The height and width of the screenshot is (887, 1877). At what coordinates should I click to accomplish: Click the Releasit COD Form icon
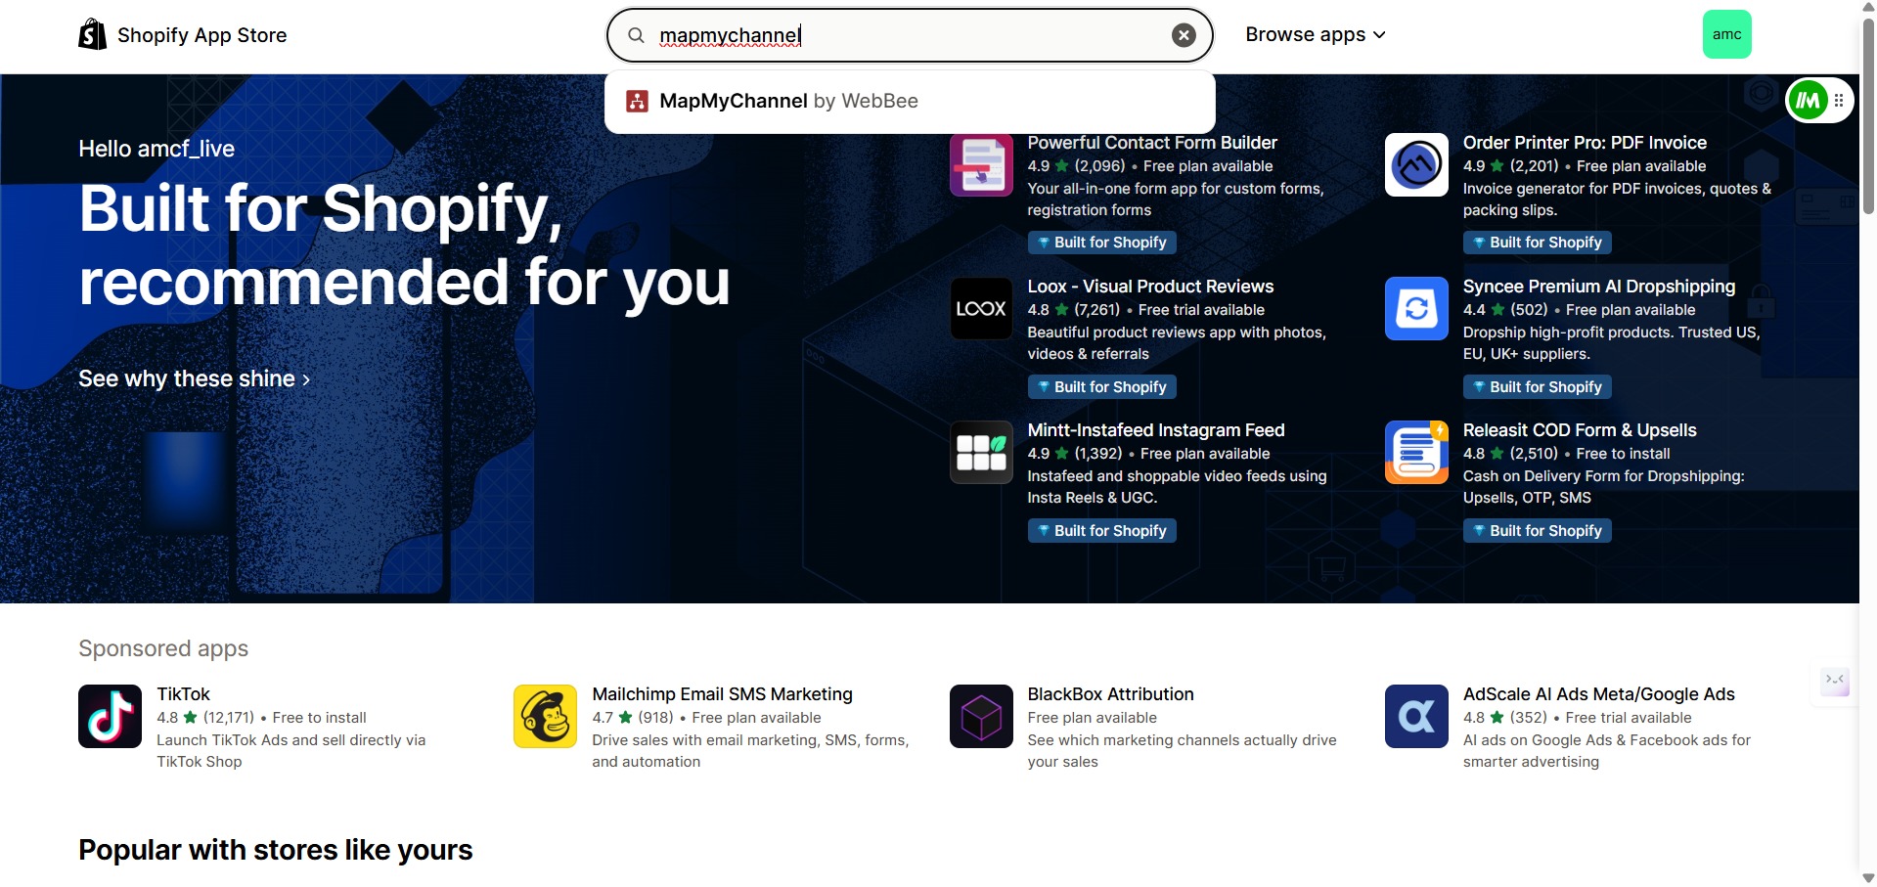pos(1416,453)
